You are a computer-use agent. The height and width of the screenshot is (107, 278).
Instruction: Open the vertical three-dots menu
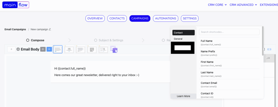pyautogui.click(x=264, y=49)
